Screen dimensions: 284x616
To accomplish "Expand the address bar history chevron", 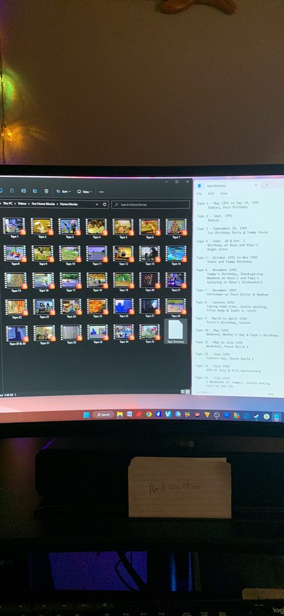I will (97, 205).
